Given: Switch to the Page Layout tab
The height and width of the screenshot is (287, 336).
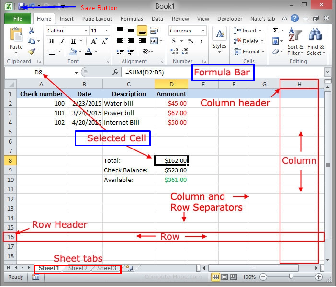Looking at the screenshot, I should point(97,19).
